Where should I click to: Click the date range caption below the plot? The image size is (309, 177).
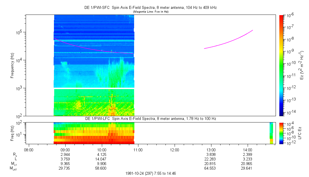pos(152,173)
